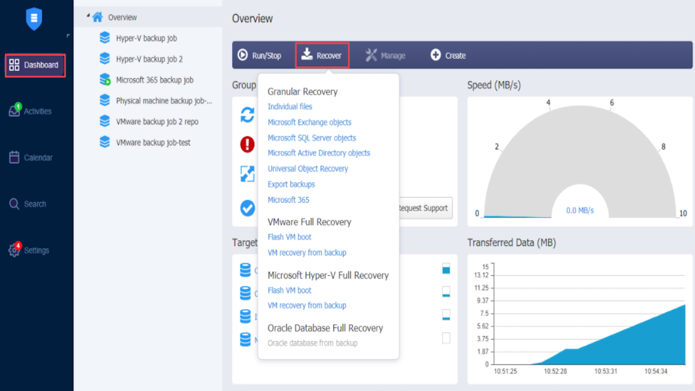Choose Microsoft Exchange objects

click(309, 123)
